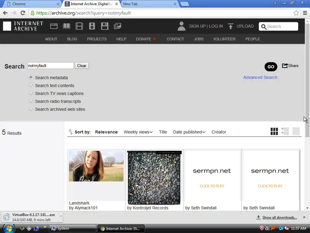Viewport: 310px width, 233px height.
Task: Click the new tab button
Action: (184, 4)
